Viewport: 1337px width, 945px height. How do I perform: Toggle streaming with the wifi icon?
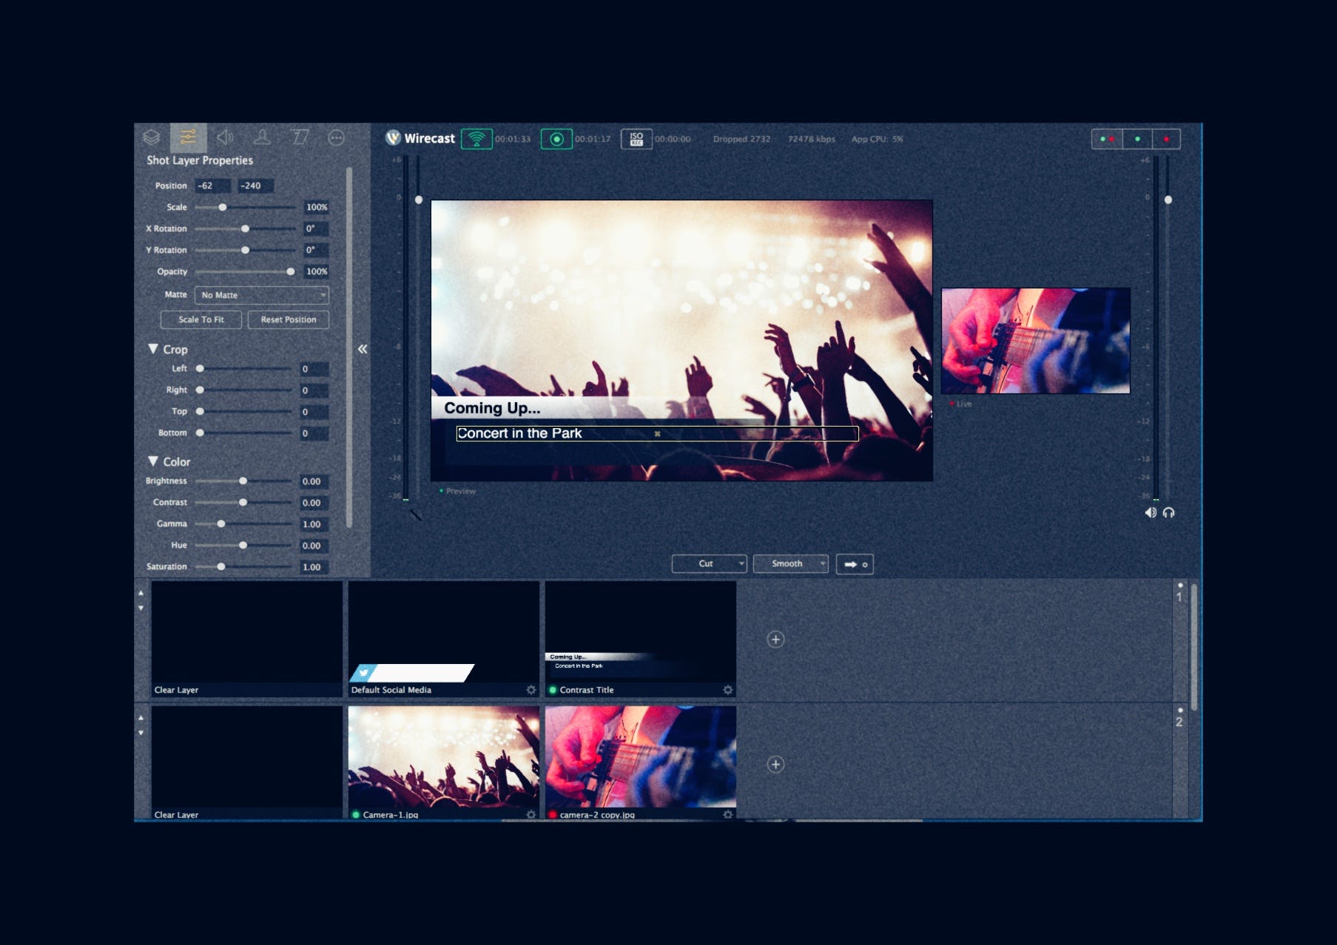[x=477, y=138]
